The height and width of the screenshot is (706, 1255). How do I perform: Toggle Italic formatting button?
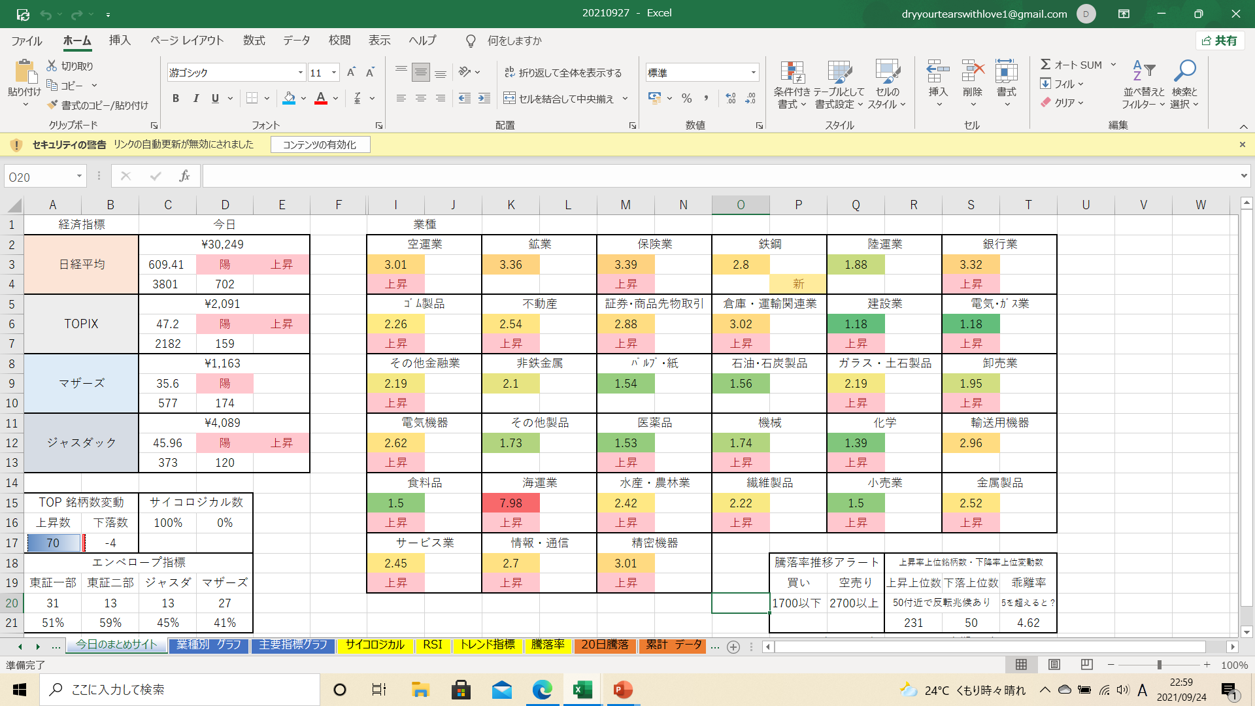[195, 99]
